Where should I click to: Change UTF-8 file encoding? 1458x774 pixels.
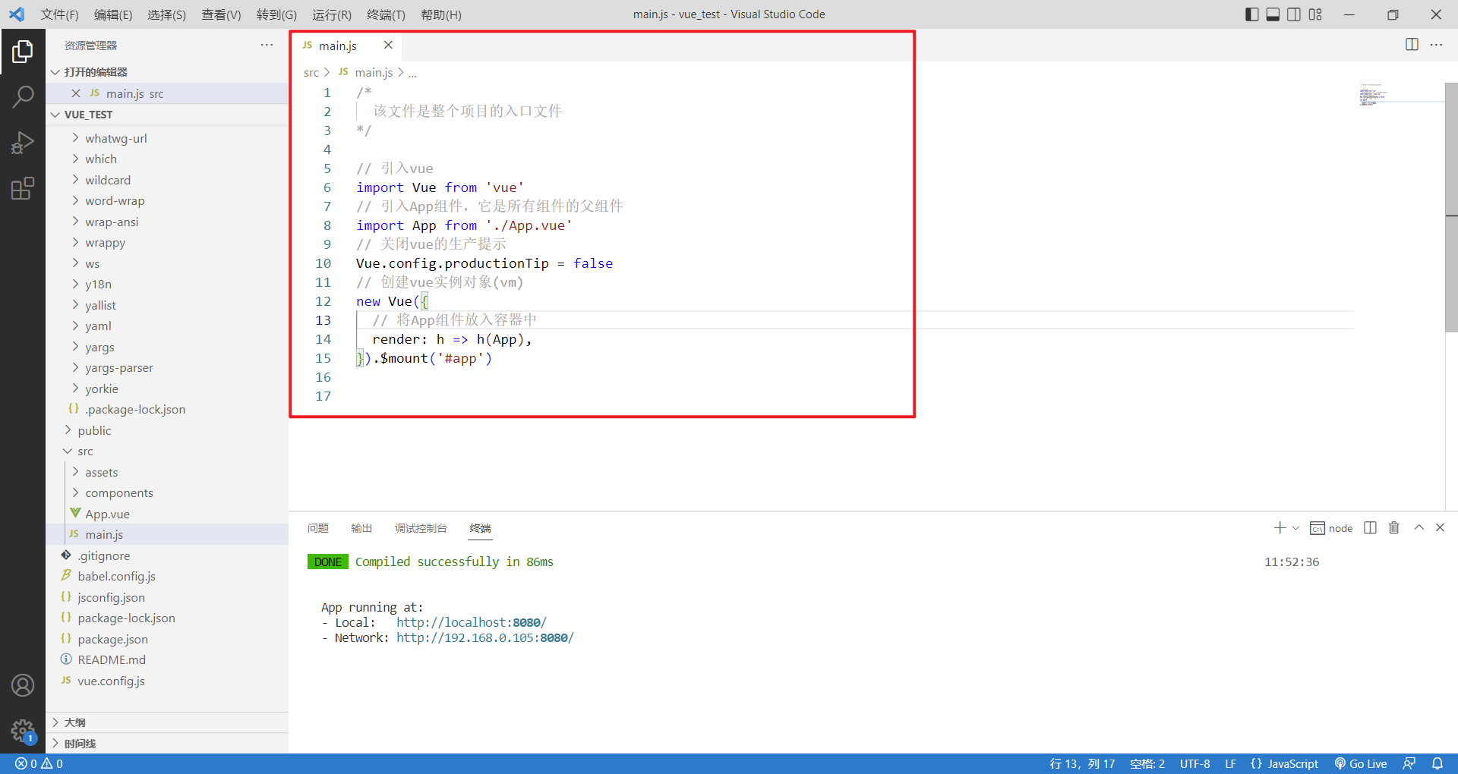tap(1194, 763)
